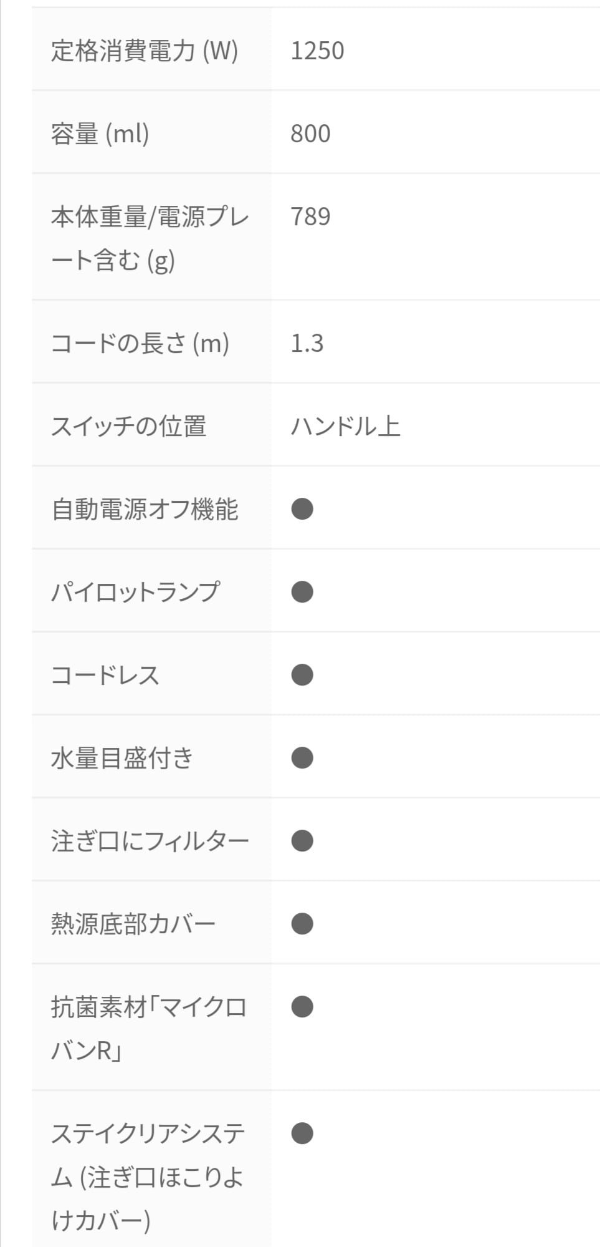Click the dot in the コードレス row

302,675
